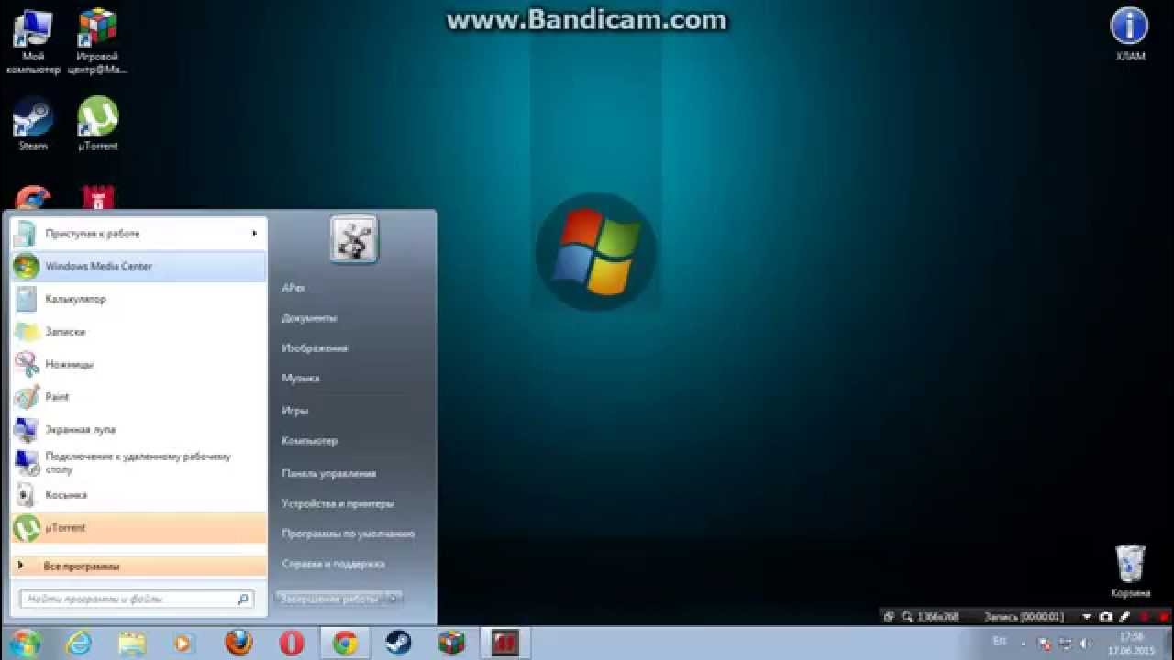Open Музыка library link
Viewport: 1174px width, 660px height.
(301, 378)
